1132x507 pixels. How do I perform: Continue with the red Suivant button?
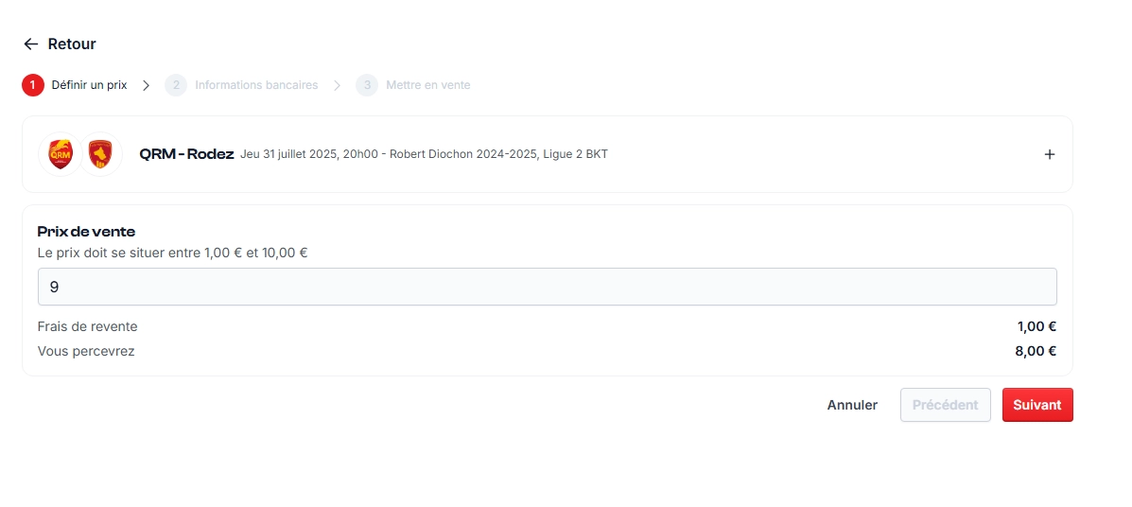click(1037, 405)
